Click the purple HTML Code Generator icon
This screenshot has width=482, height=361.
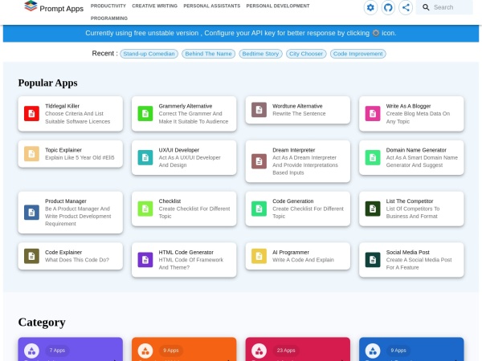coord(145,259)
